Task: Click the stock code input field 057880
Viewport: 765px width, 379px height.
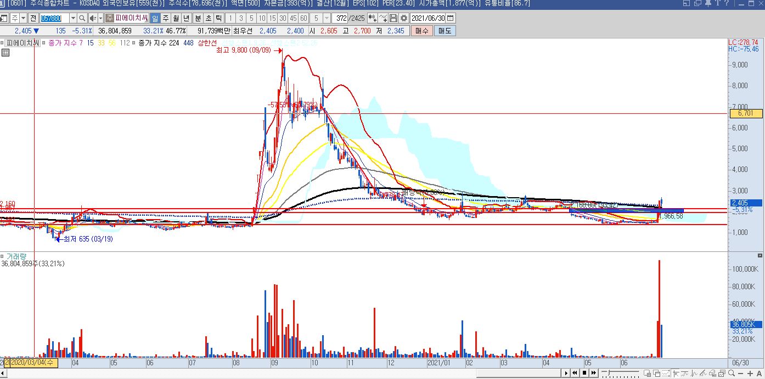Action: [54, 18]
